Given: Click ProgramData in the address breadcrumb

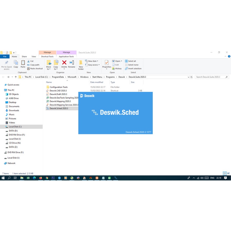Looking at the screenshot, I should [x=58, y=77].
